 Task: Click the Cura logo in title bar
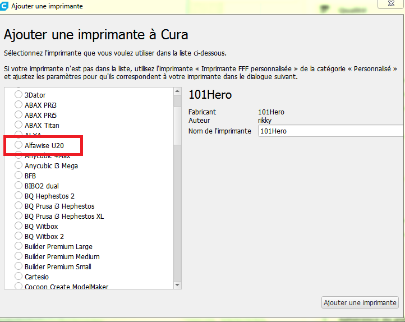4,6
